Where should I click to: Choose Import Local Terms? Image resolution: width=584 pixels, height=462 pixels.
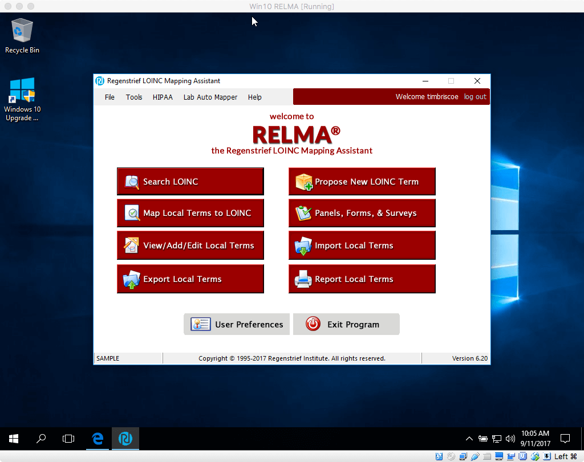click(x=362, y=246)
